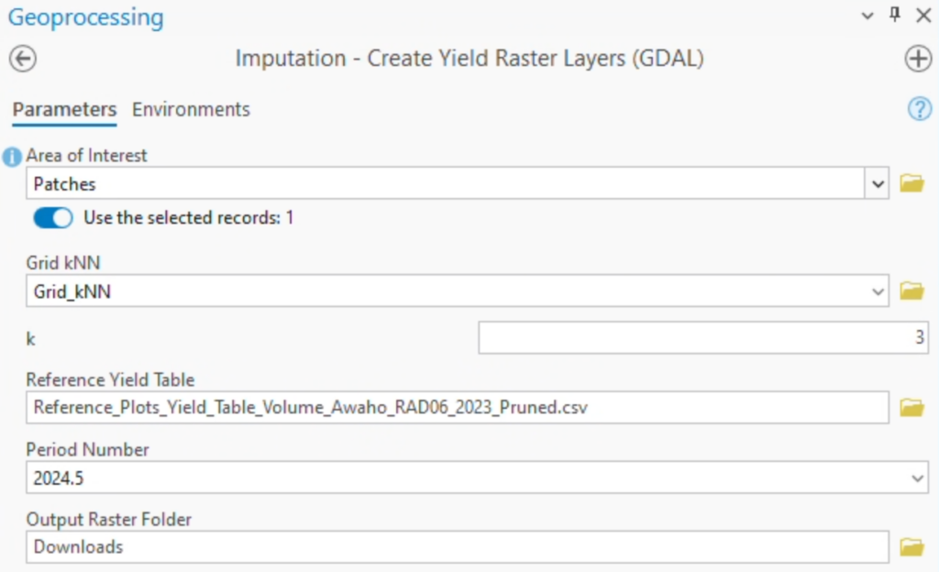Click the Geoprocessing panel title

pyautogui.click(x=84, y=16)
